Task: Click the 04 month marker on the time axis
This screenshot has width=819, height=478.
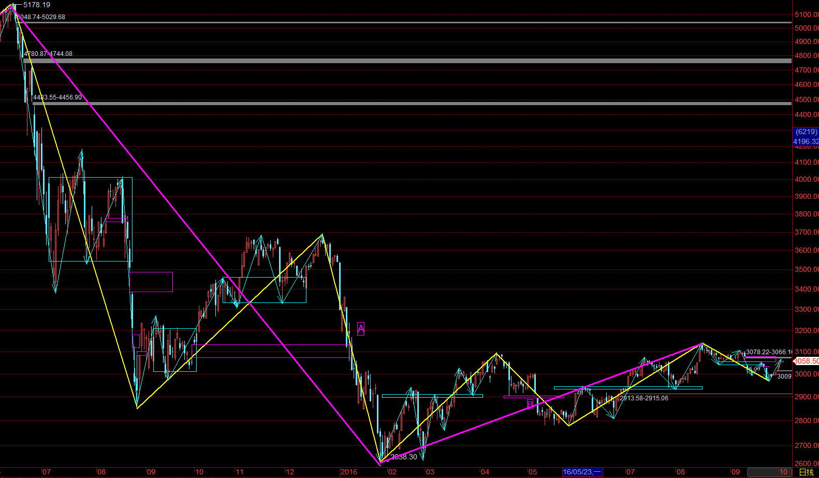Action: [x=485, y=472]
